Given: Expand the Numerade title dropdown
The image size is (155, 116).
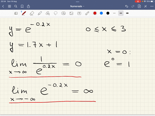Looking at the screenshot, I should 77,6.
